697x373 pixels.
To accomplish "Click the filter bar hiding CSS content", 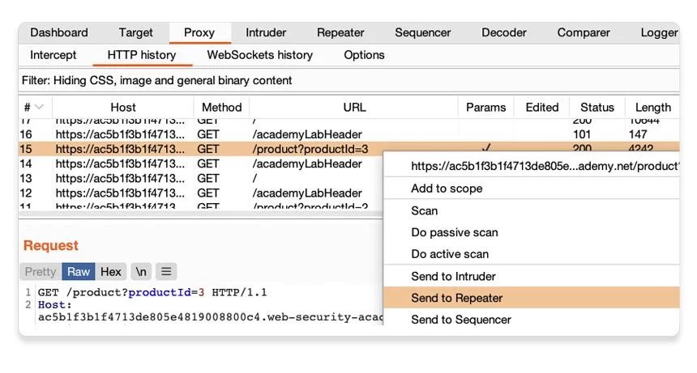I will [x=349, y=80].
